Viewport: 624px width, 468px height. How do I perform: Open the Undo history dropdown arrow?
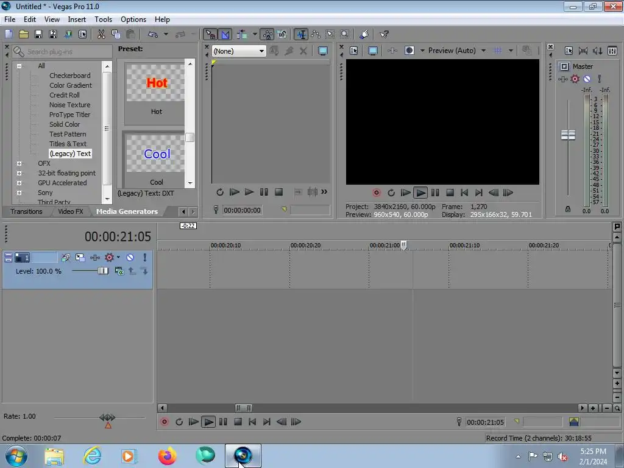coord(166,34)
